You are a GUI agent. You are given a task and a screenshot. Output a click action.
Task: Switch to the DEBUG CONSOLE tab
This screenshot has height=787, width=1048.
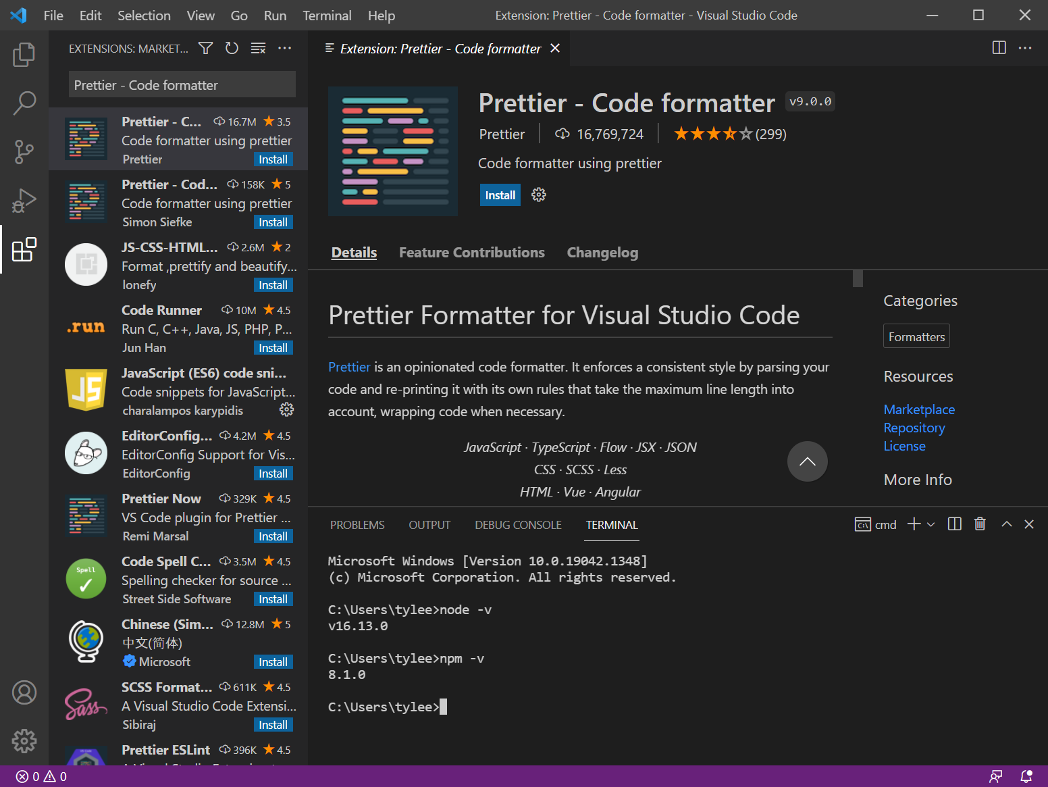(518, 525)
